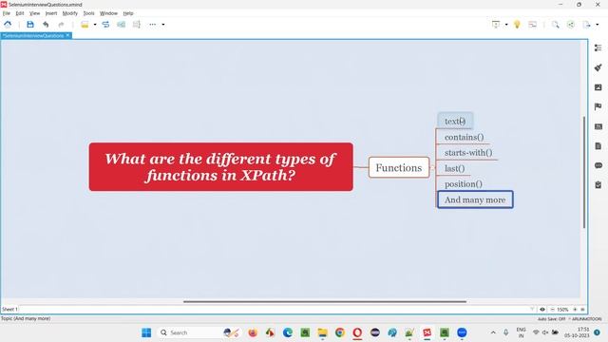Zoom in with the plus button
Viewport: 608px width, 342px height.
575,309
